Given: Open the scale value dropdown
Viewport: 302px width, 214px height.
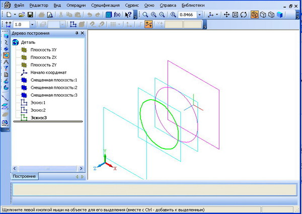Looking at the screenshot, I should (x=199, y=15).
